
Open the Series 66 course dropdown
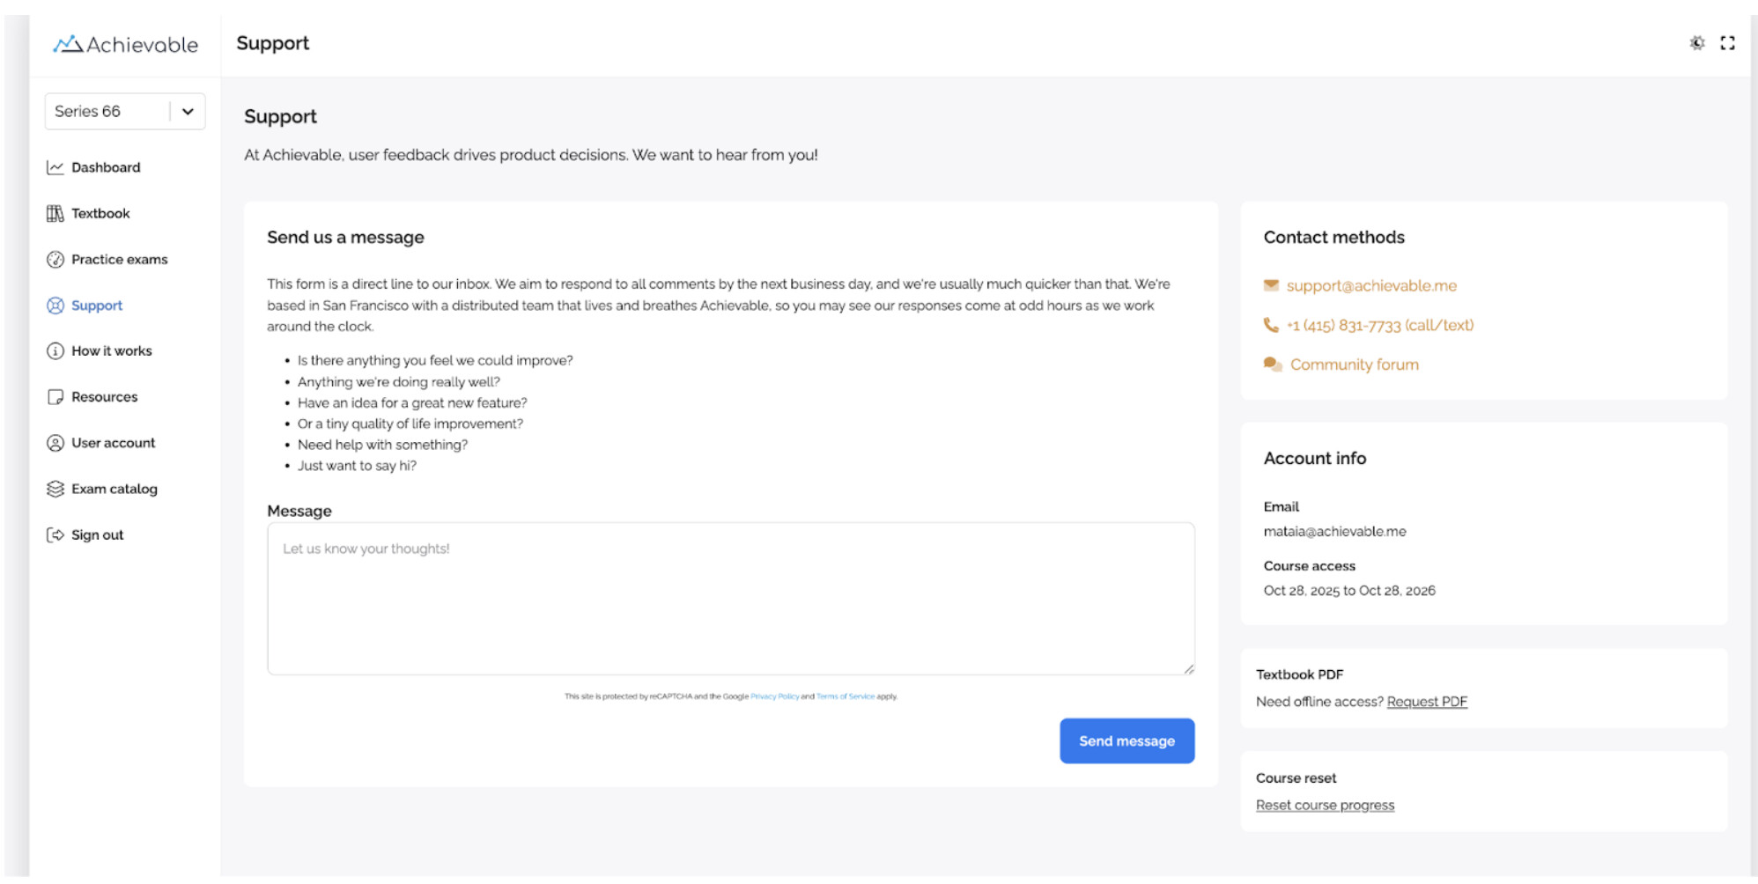click(106, 112)
